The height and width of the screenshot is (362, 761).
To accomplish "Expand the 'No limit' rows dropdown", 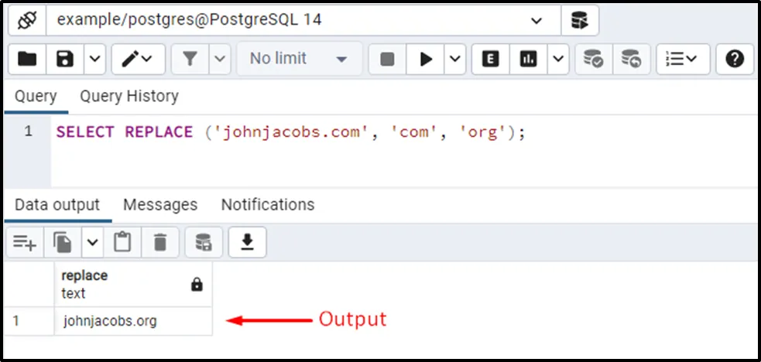I will coord(299,59).
